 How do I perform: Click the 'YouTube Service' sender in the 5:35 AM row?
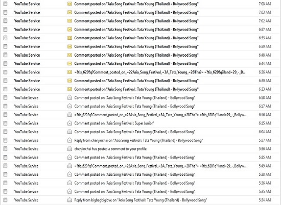26,191
